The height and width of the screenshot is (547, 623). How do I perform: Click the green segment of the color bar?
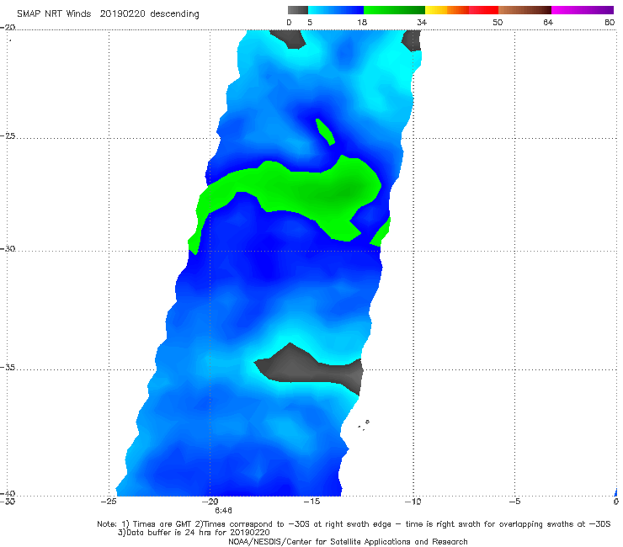coord(394,10)
